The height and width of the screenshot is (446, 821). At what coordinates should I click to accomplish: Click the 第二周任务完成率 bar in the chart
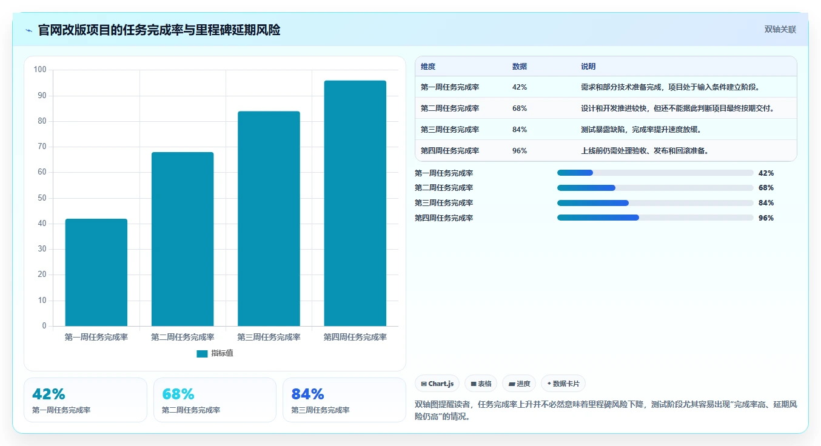tap(183, 239)
